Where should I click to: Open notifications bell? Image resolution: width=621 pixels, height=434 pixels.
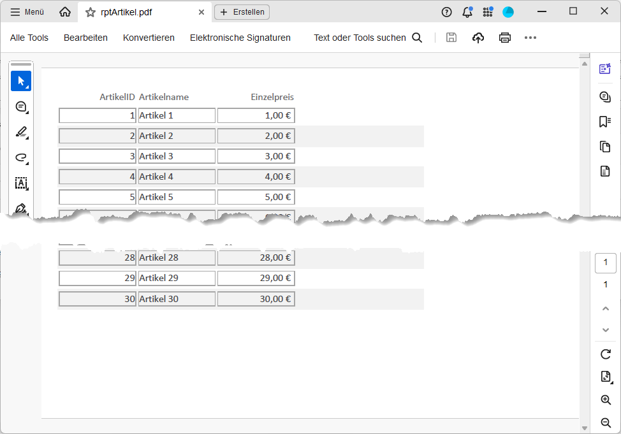click(467, 11)
